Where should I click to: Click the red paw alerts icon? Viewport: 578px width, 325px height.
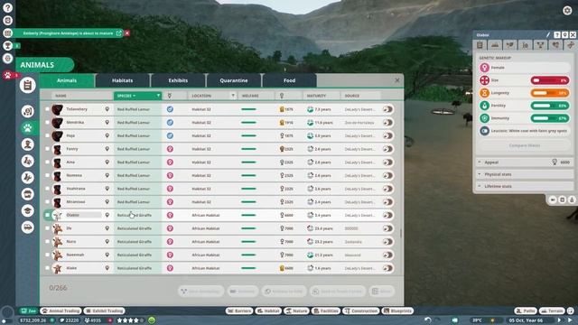7,75
